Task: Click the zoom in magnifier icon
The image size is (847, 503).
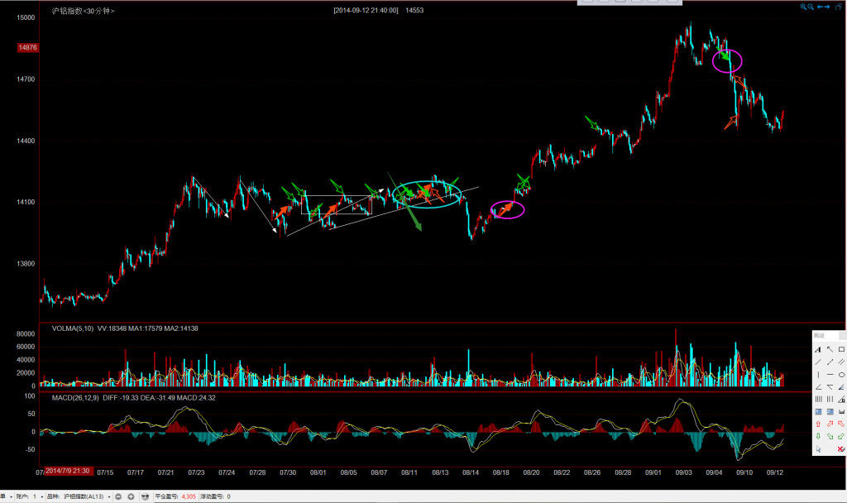Action: [802, 7]
